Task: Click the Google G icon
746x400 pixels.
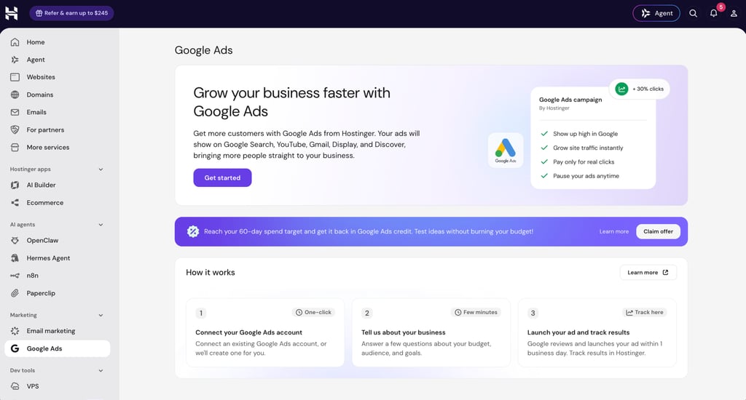Action: [15, 348]
